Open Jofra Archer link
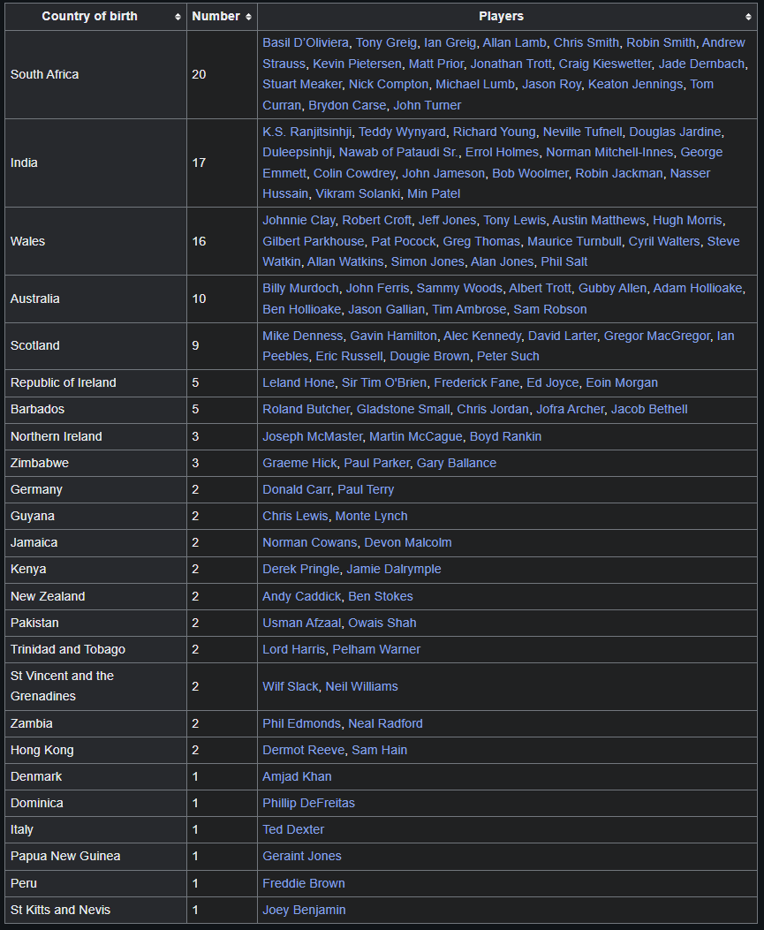Screen dimensions: 764x930 570,409
